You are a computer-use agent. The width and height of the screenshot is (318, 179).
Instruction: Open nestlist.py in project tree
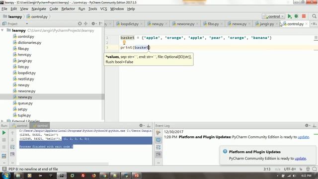(x=26, y=79)
